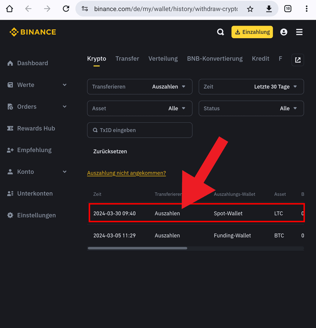This screenshot has height=328, width=316.
Task: Click the TxID eingeben input field
Action: (x=139, y=130)
